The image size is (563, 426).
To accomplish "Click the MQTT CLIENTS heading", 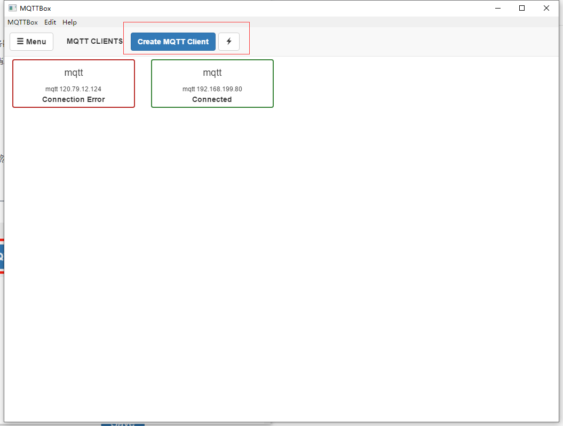I will tap(94, 41).
